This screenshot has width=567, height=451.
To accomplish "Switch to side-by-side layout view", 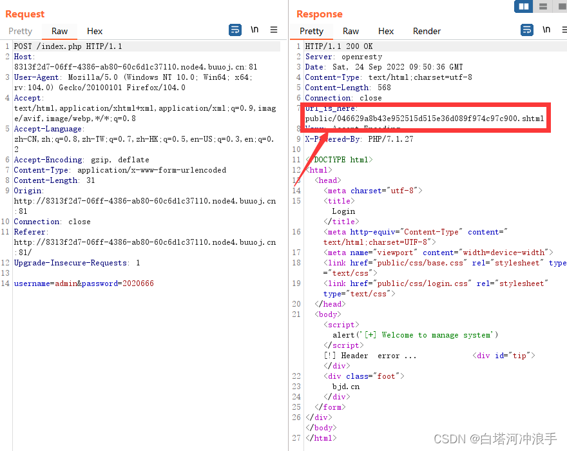I will 524,6.
